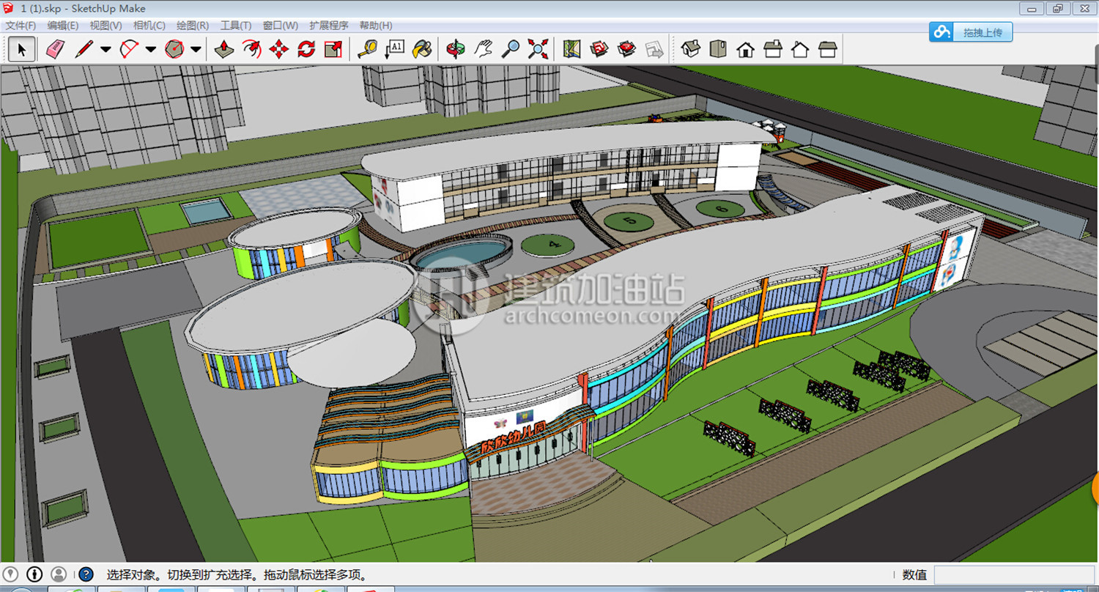Activate the Orbit camera tool

pos(455,49)
